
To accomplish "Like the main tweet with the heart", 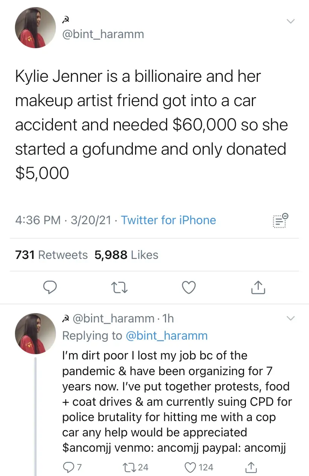I will pos(188,287).
